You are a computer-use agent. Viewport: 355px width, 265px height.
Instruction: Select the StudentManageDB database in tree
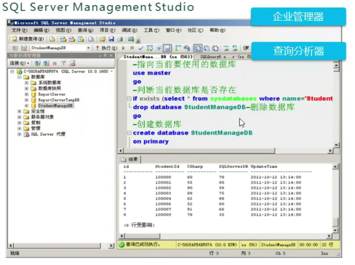pos(55,106)
